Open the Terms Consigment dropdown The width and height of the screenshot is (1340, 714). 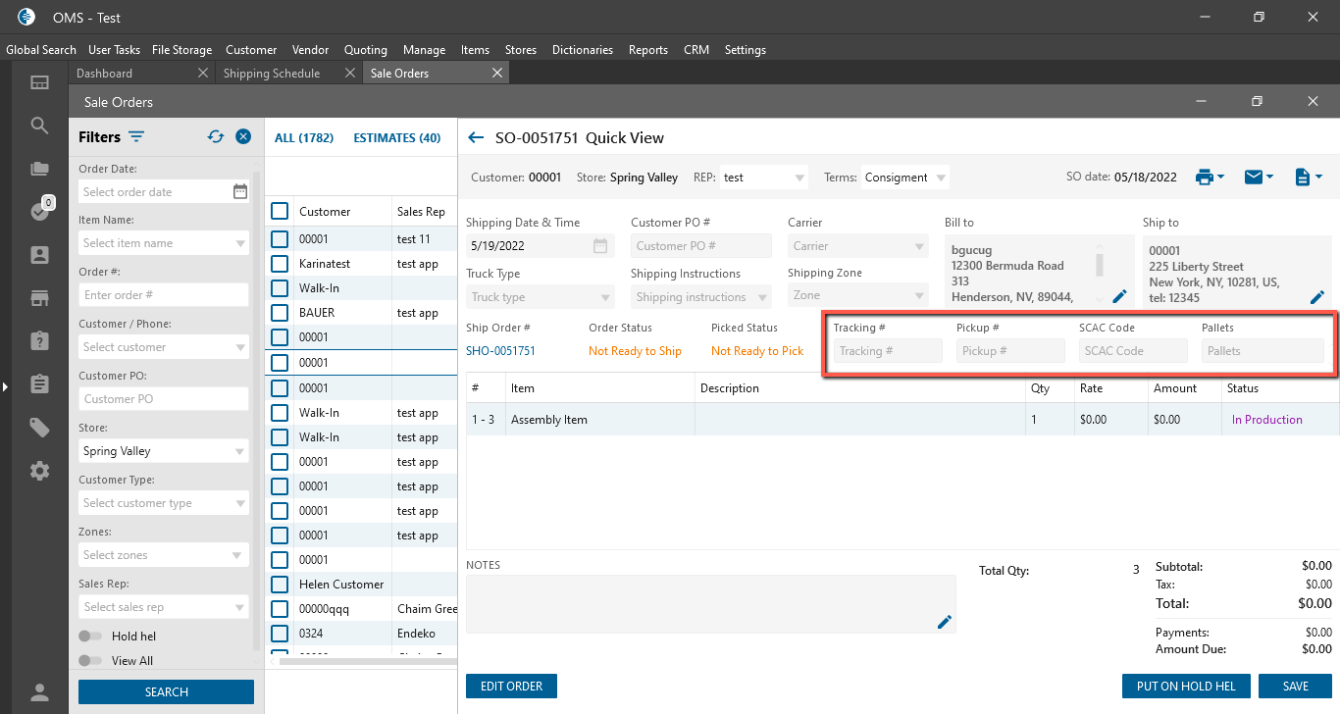(x=941, y=178)
